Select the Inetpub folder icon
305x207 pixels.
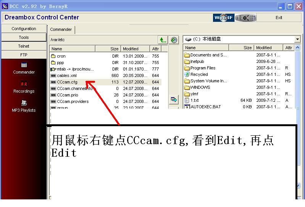coord(187,61)
